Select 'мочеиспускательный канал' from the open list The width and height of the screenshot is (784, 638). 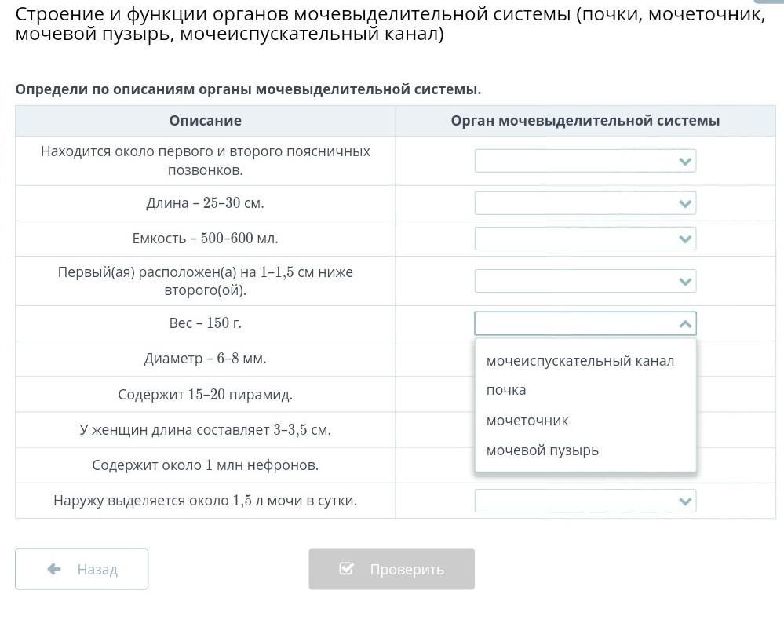(580, 361)
